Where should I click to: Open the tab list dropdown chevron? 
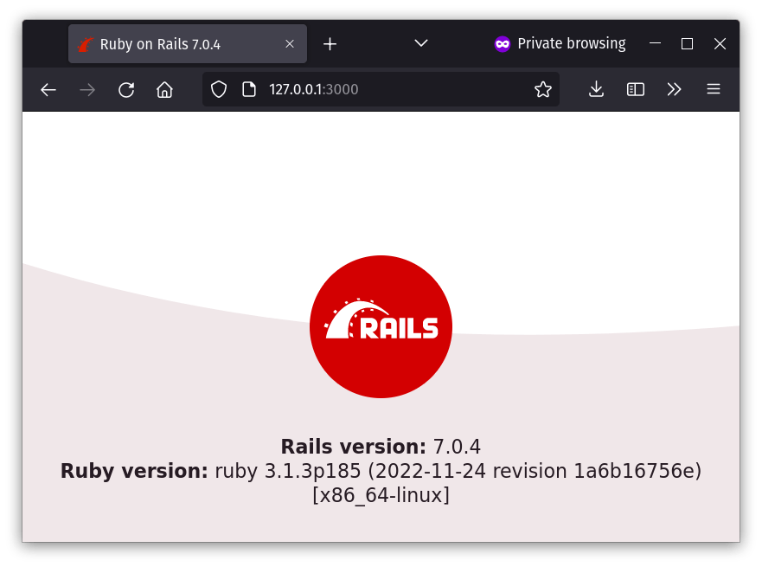[420, 43]
